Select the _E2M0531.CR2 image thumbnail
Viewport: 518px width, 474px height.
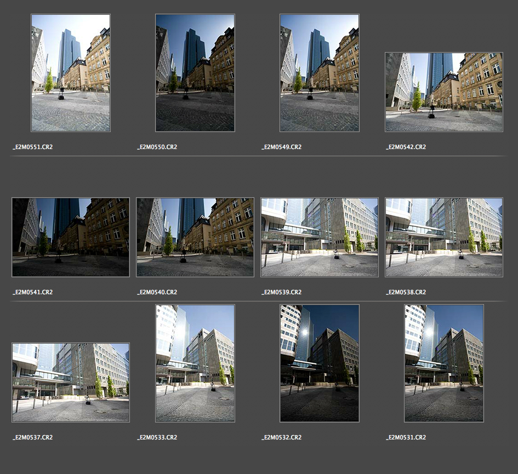click(444, 363)
